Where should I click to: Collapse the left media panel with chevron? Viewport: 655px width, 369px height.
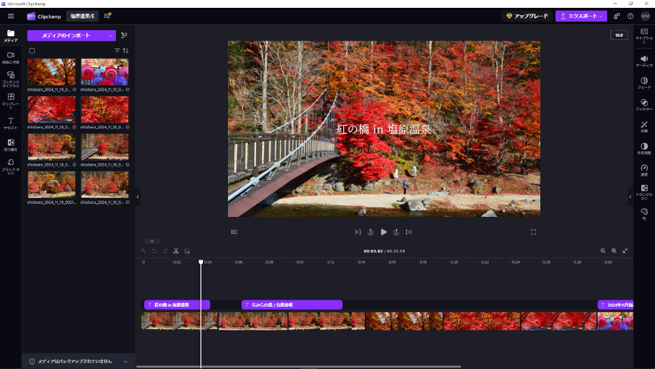pyautogui.click(x=138, y=197)
